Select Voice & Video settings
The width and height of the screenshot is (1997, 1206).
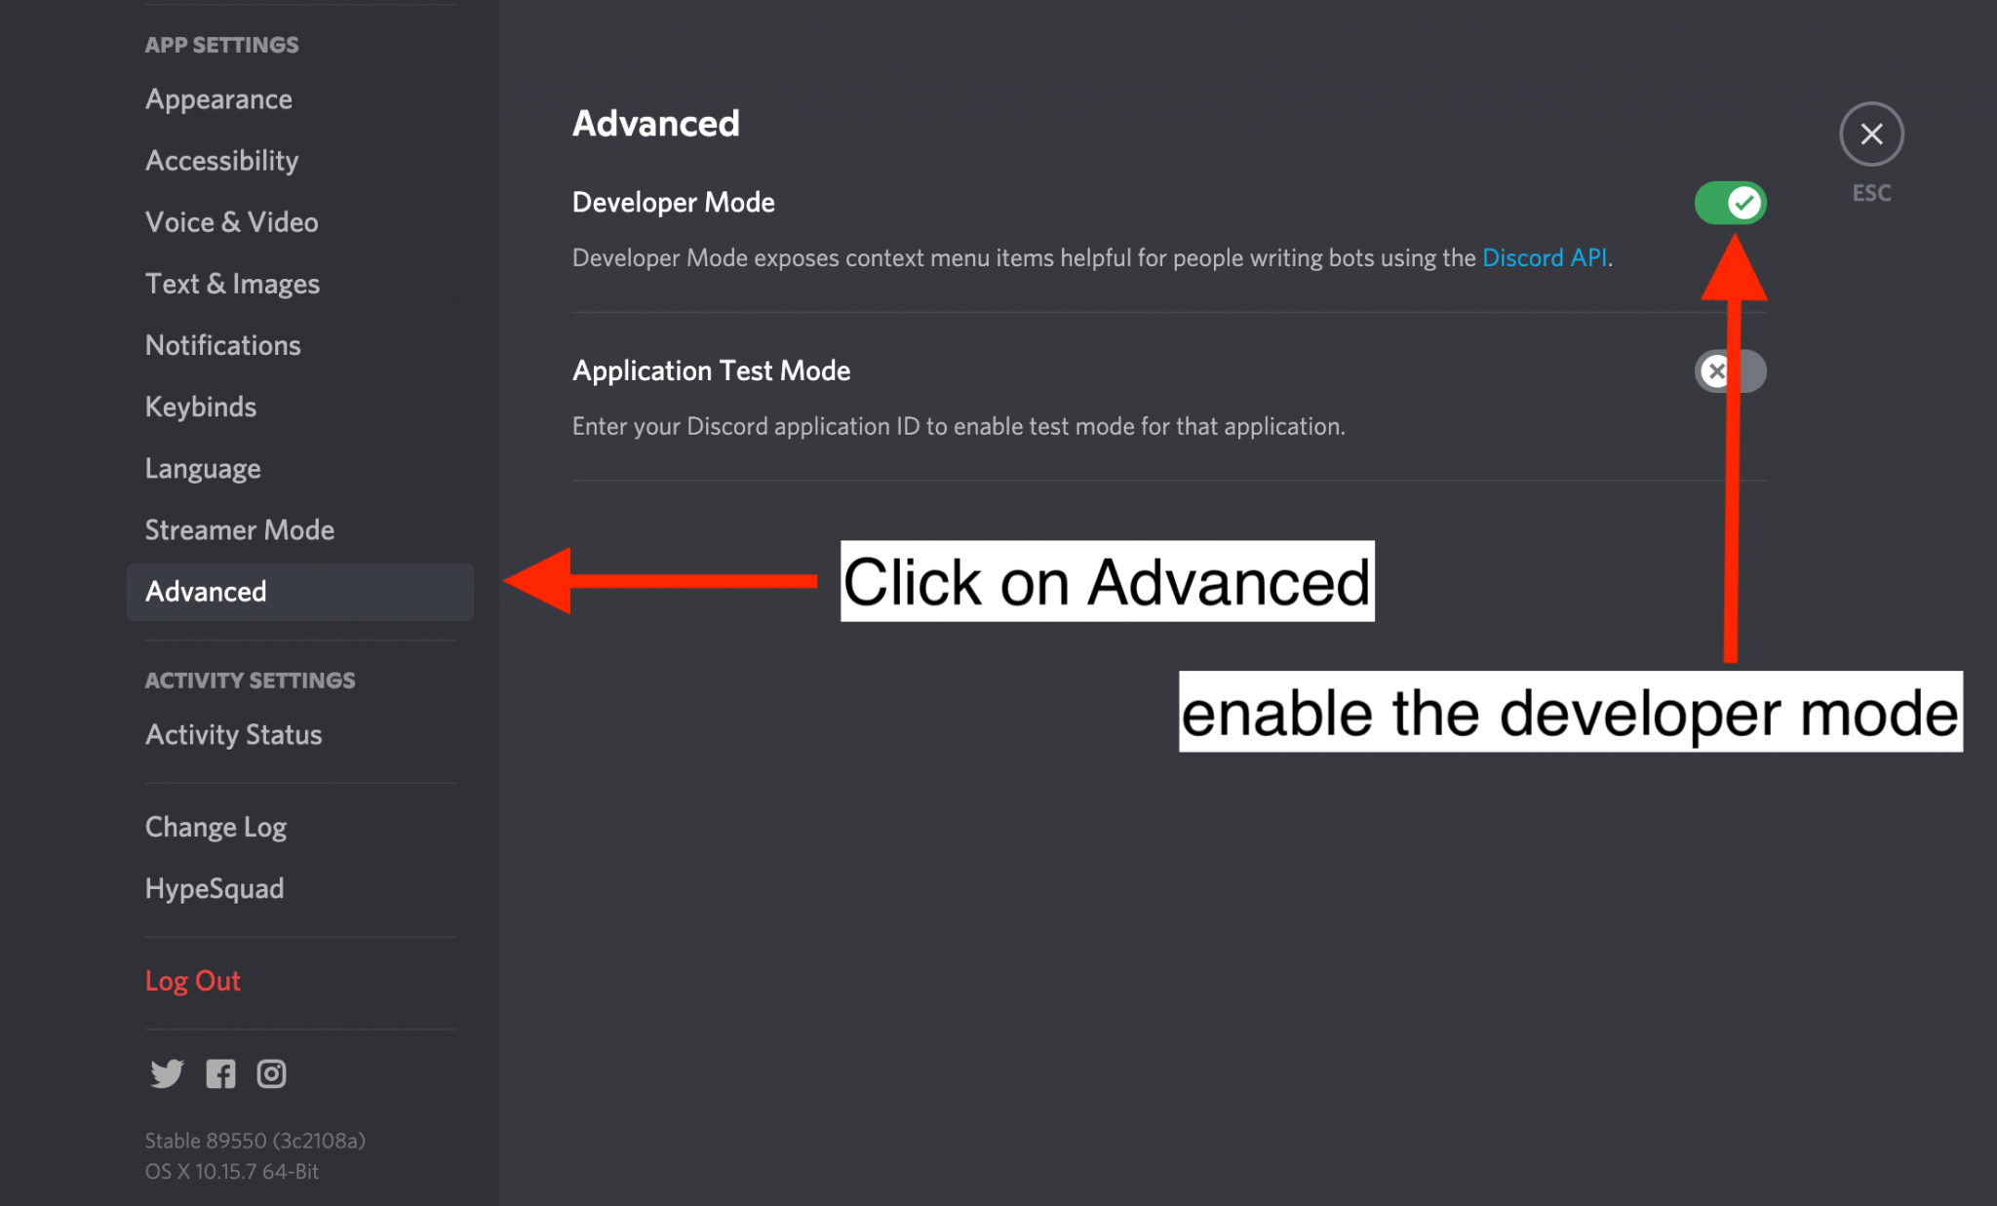(231, 221)
